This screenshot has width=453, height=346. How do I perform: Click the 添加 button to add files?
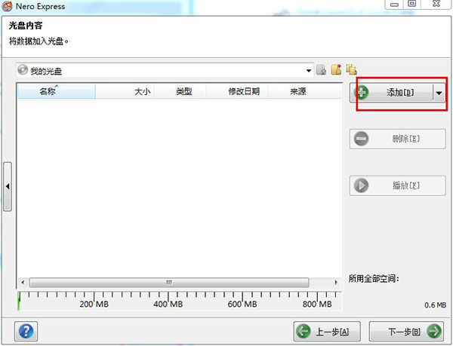(391, 93)
